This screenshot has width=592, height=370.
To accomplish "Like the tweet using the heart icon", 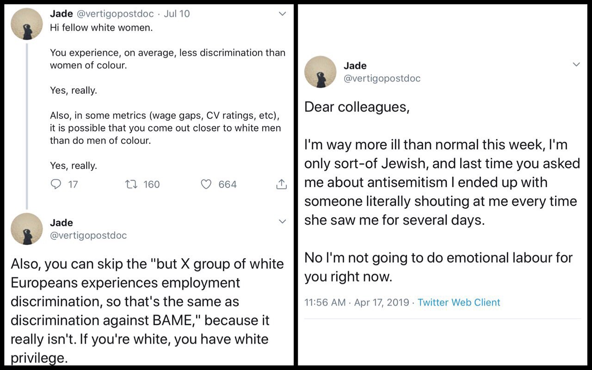I will click(x=206, y=184).
